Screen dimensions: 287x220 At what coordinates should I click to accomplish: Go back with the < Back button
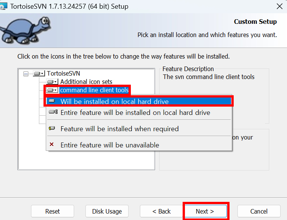[x=161, y=211]
